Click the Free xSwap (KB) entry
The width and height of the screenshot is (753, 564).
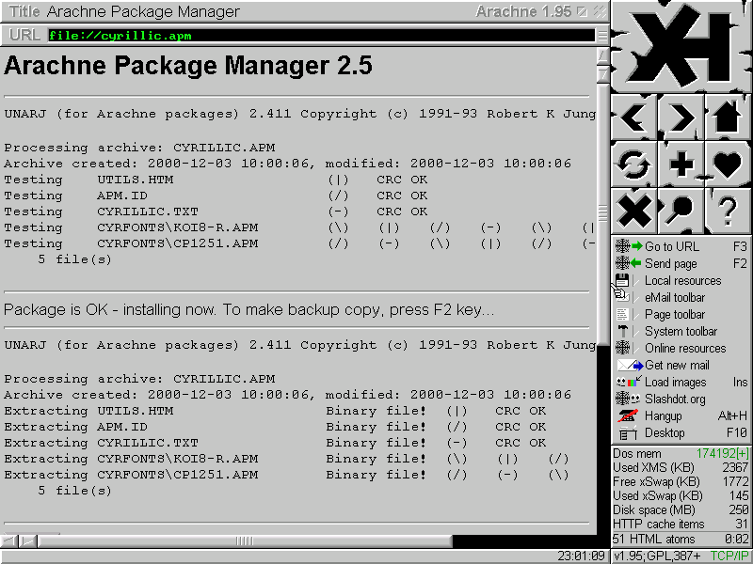681,481
